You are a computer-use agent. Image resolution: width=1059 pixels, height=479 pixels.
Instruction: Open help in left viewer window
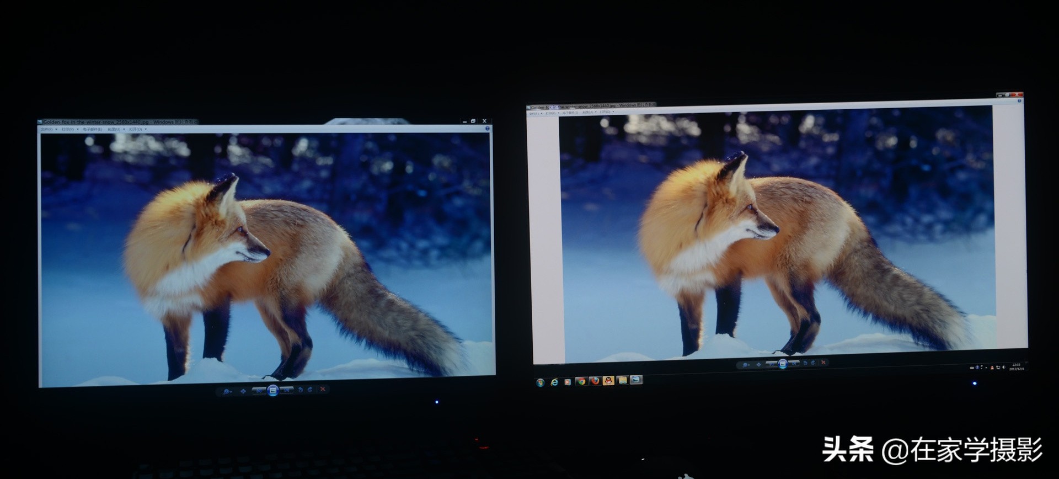[488, 129]
